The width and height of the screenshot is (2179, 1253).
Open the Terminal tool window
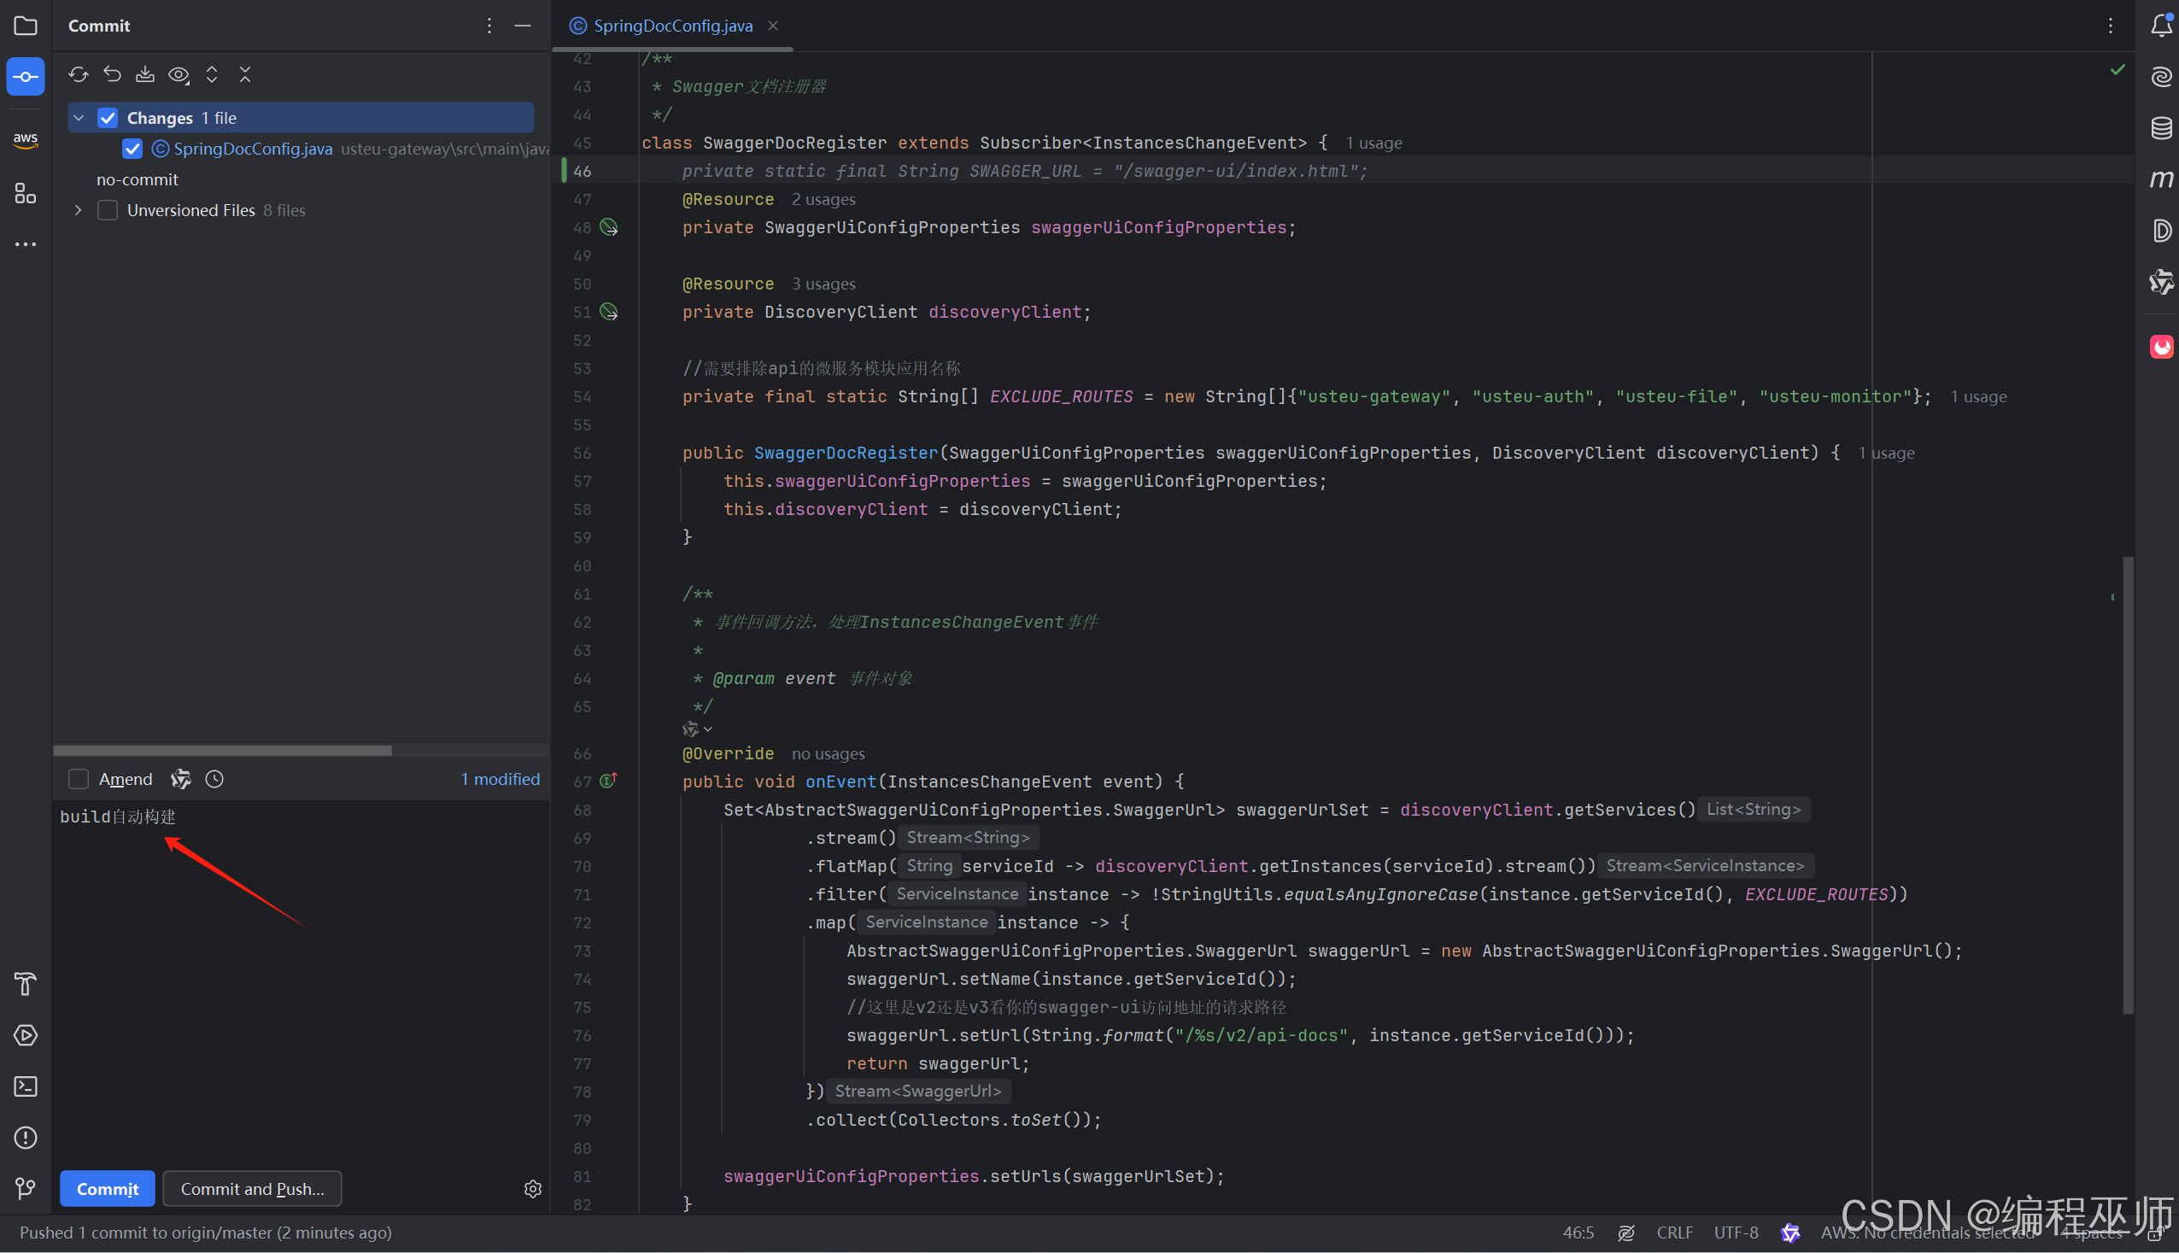(x=26, y=1086)
